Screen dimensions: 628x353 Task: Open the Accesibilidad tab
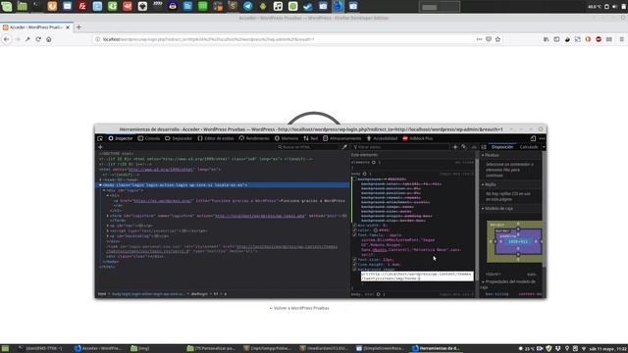coord(382,138)
